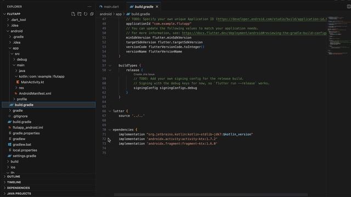Click the build.gradle breadcrumb segment

[140, 14]
